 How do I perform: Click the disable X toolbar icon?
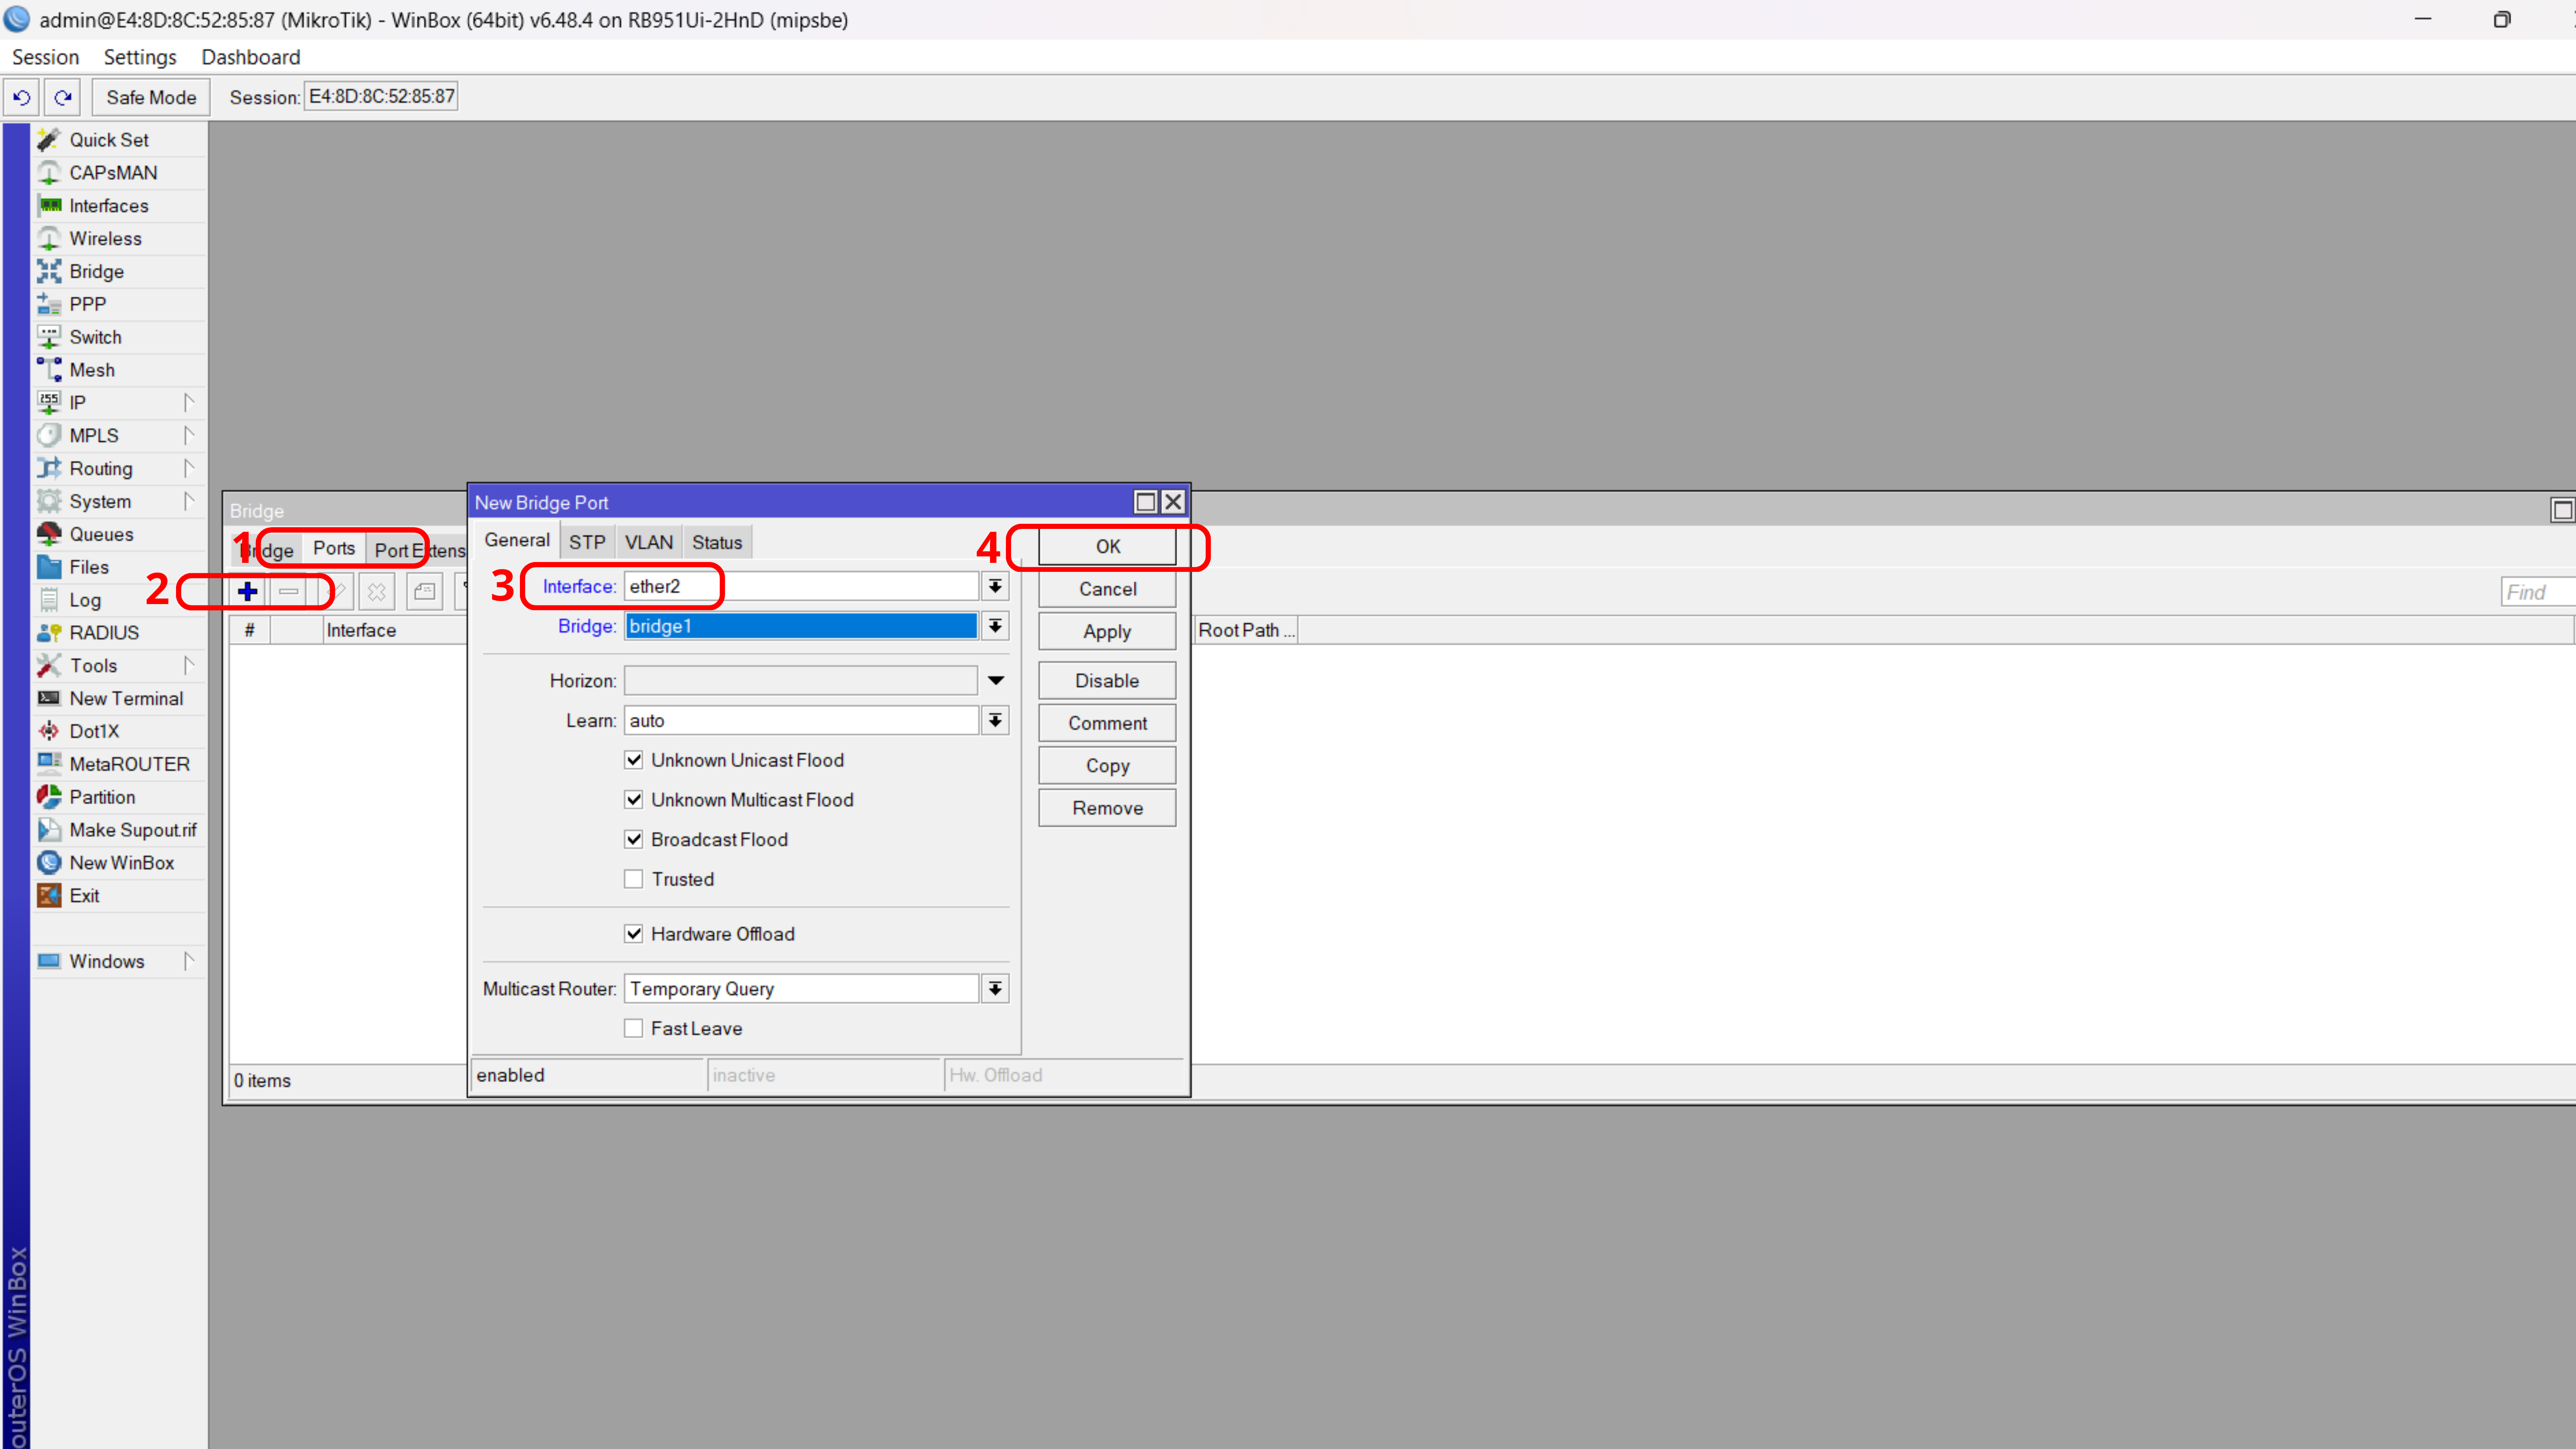[376, 592]
